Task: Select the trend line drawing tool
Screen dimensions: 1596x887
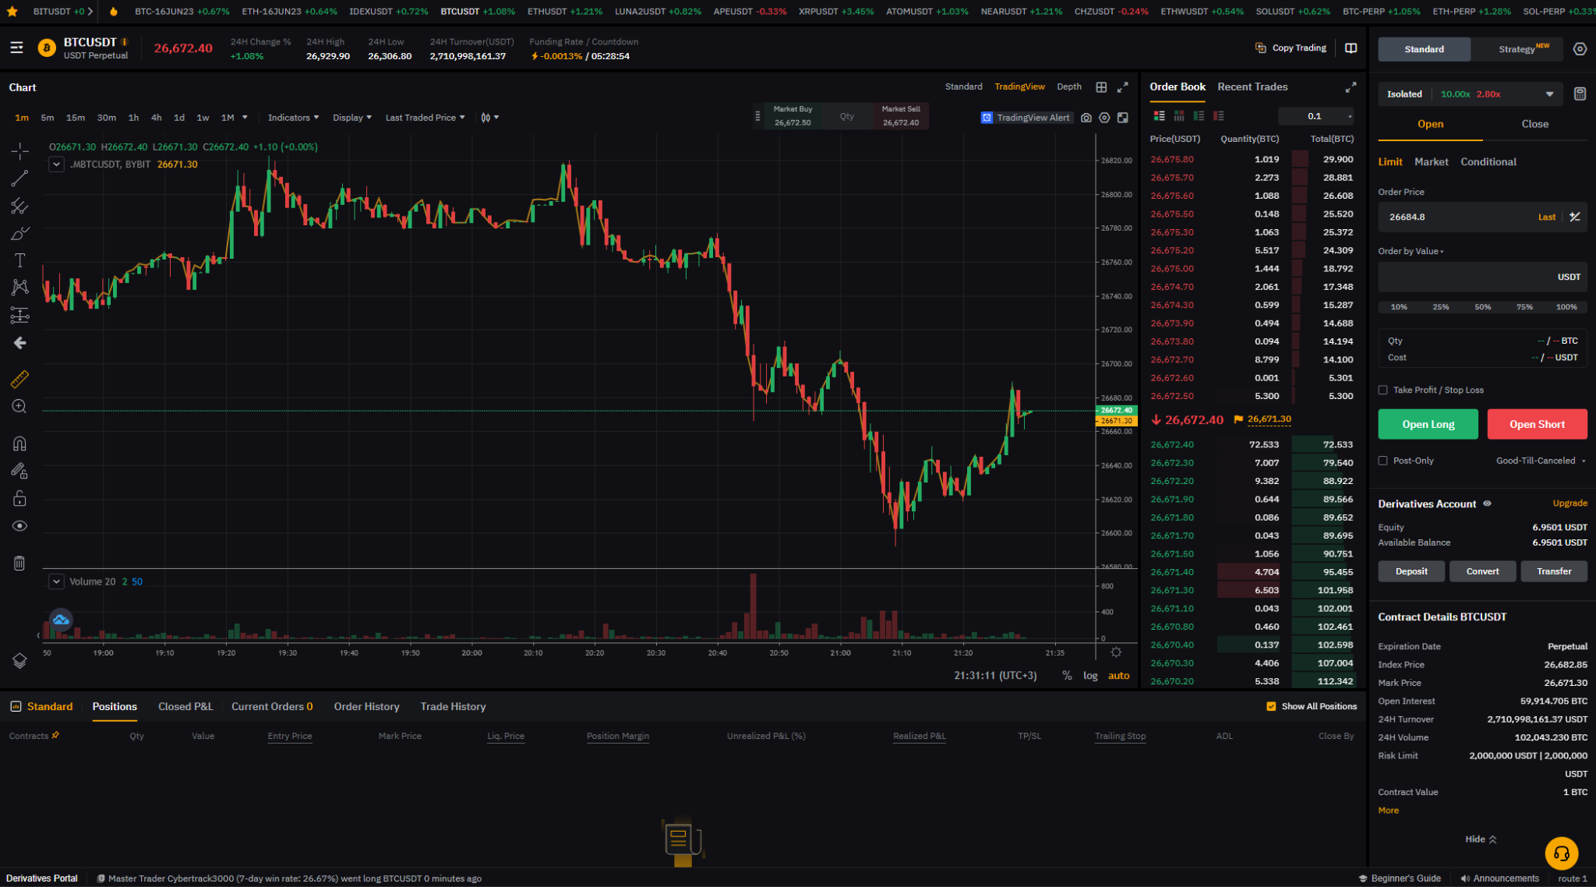Action: coord(19,178)
